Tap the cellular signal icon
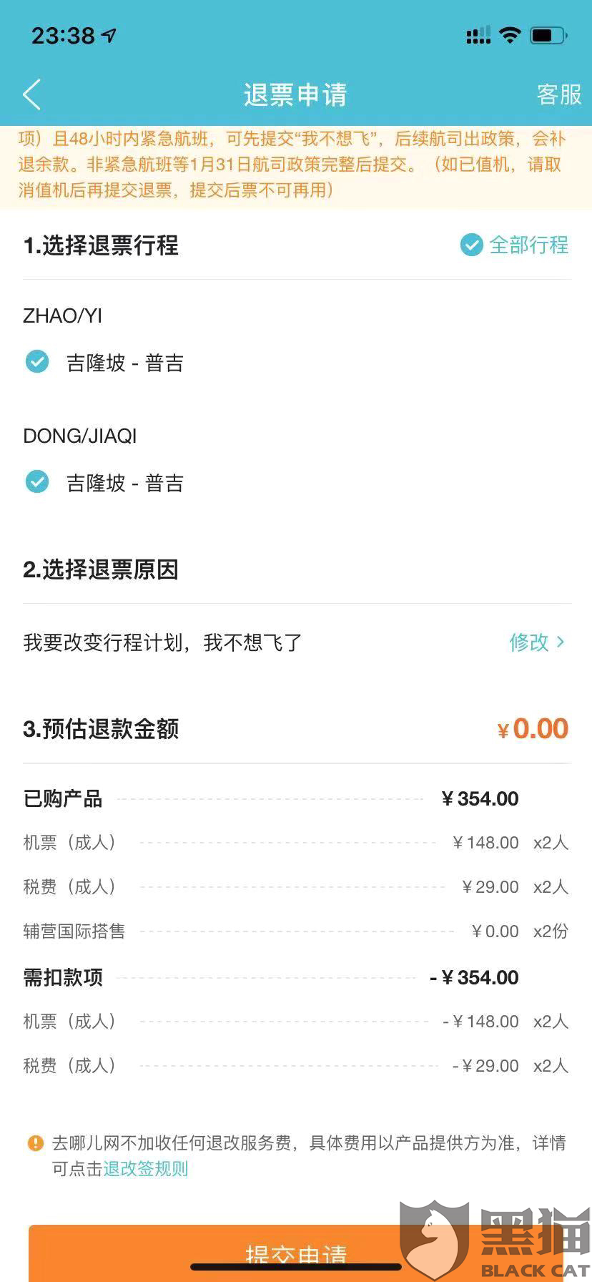The image size is (592, 1282). tap(478, 35)
